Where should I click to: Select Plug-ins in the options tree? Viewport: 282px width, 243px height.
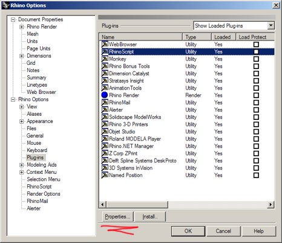(35, 158)
